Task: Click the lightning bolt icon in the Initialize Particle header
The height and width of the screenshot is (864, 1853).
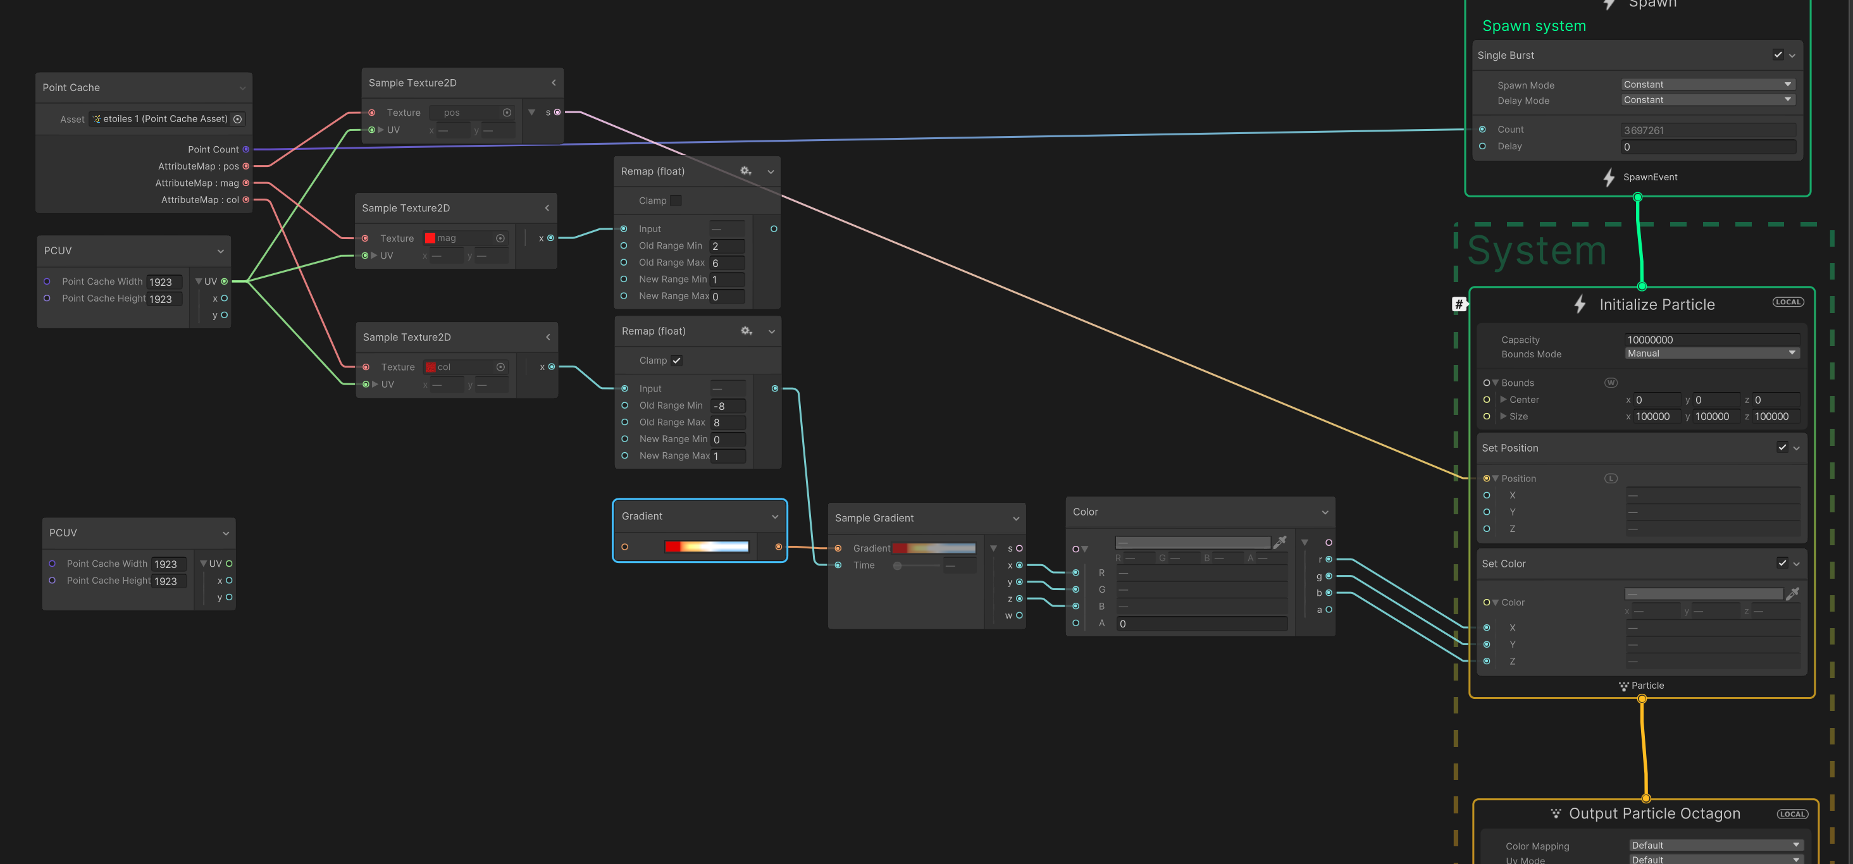Action: click(1580, 304)
